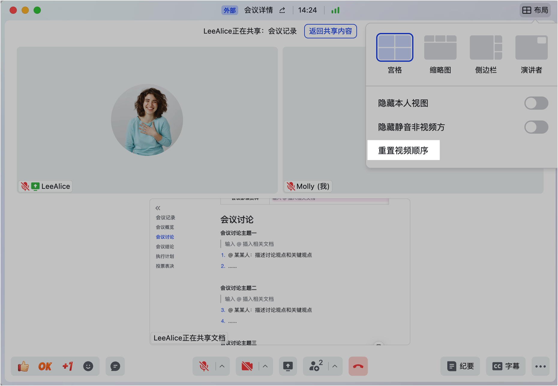This screenshot has height=386, width=558.
Task: Click 返回共享内容 button
Action: click(x=331, y=31)
